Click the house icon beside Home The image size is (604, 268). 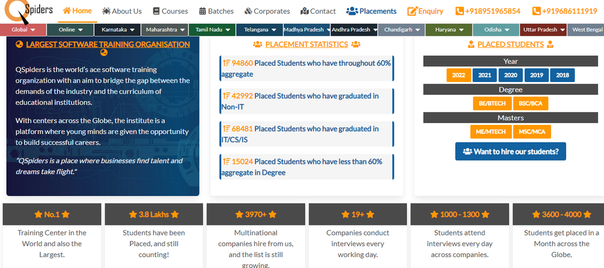66,11
